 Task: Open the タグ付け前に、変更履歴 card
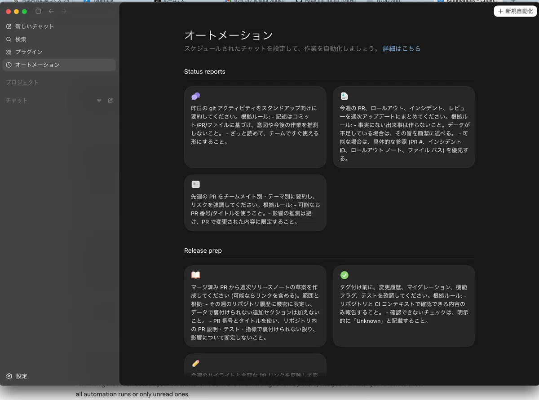(404, 306)
